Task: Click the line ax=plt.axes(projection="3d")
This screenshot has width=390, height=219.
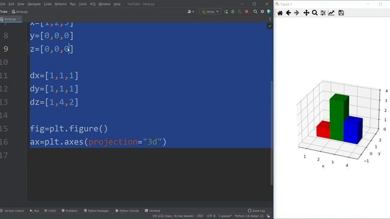Action: pos(98,142)
